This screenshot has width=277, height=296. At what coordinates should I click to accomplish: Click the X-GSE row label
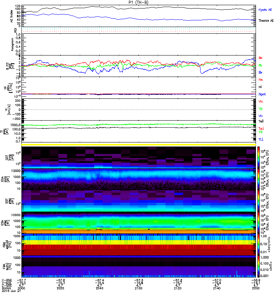click(7, 280)
